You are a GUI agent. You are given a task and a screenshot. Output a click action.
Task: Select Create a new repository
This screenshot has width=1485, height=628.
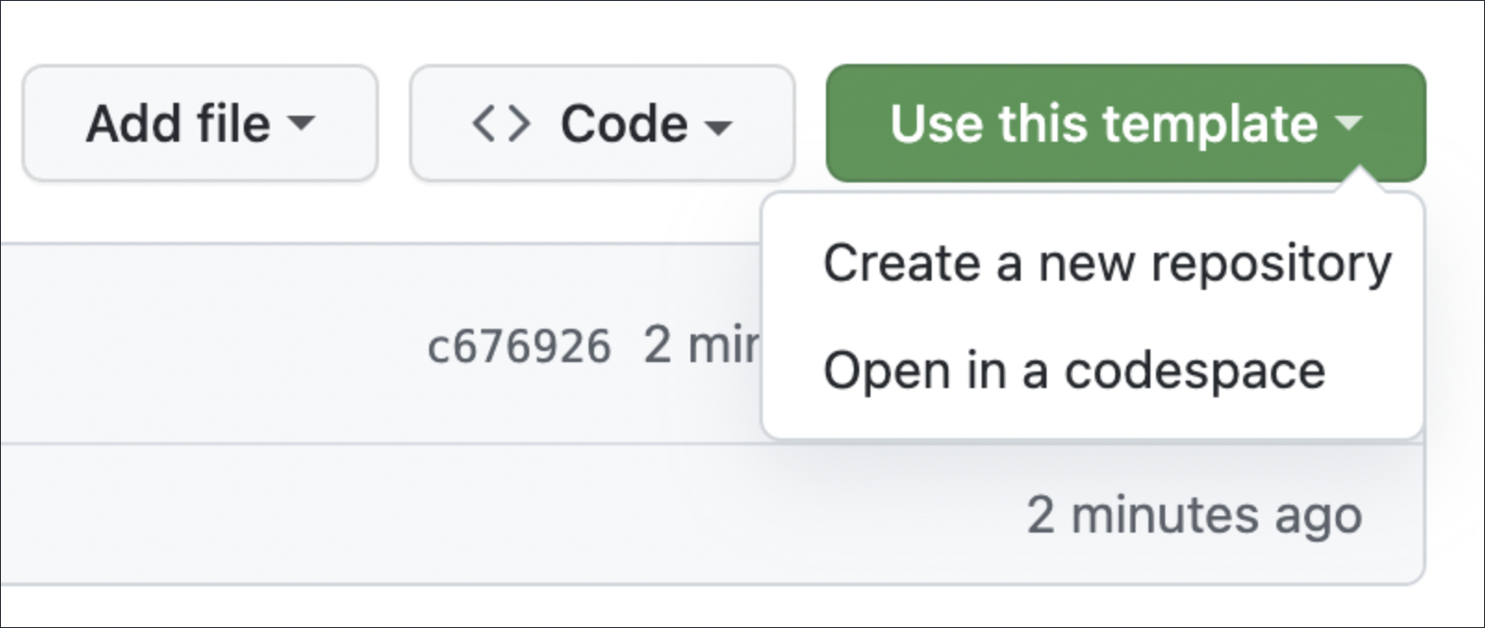pyautogui.click(x=1107, y=264)
